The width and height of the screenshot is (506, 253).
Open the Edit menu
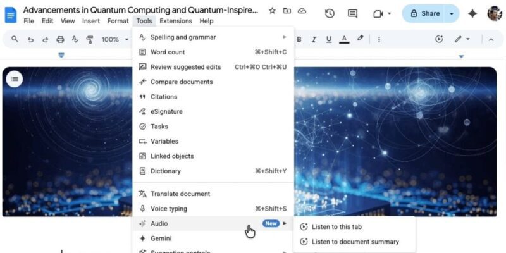tap(47, 21)
